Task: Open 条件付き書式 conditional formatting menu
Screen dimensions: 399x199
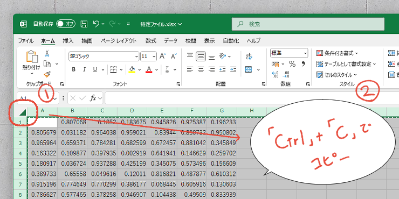Action: 337,53
